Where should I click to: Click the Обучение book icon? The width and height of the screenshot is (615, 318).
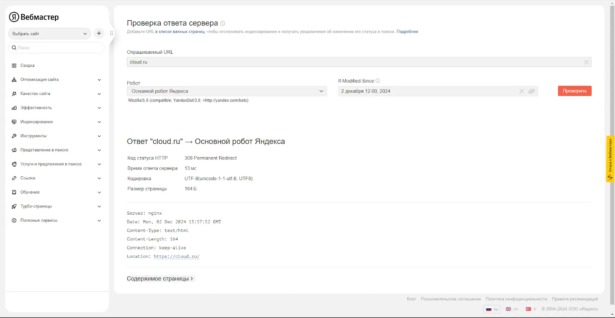point(14,192)
